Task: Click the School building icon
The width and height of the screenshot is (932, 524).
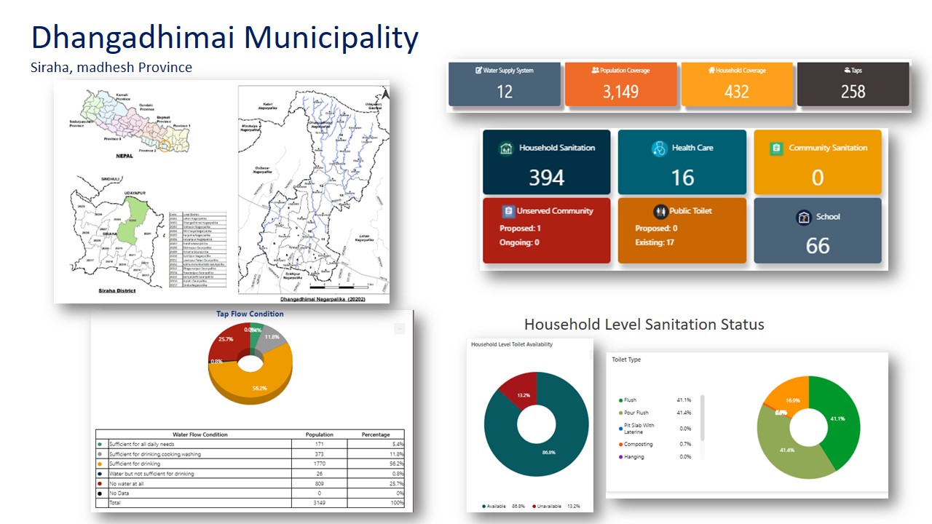Action: tap(803, 217)
